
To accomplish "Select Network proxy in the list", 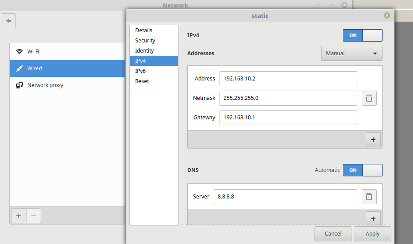I will pos(67,85).
